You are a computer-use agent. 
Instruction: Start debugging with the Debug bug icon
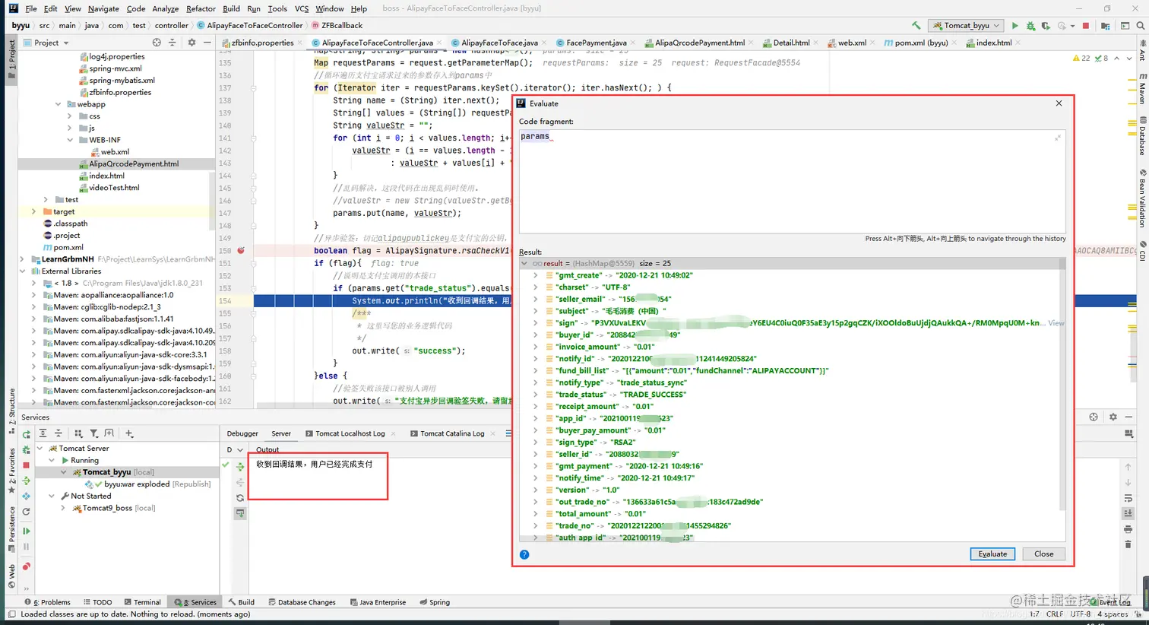tap(1030, 26)
